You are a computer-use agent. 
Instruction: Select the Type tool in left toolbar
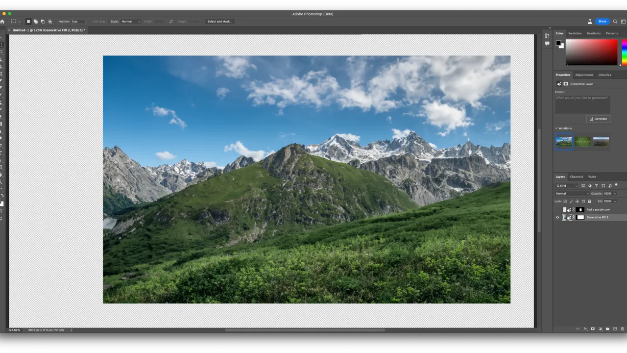1,153
